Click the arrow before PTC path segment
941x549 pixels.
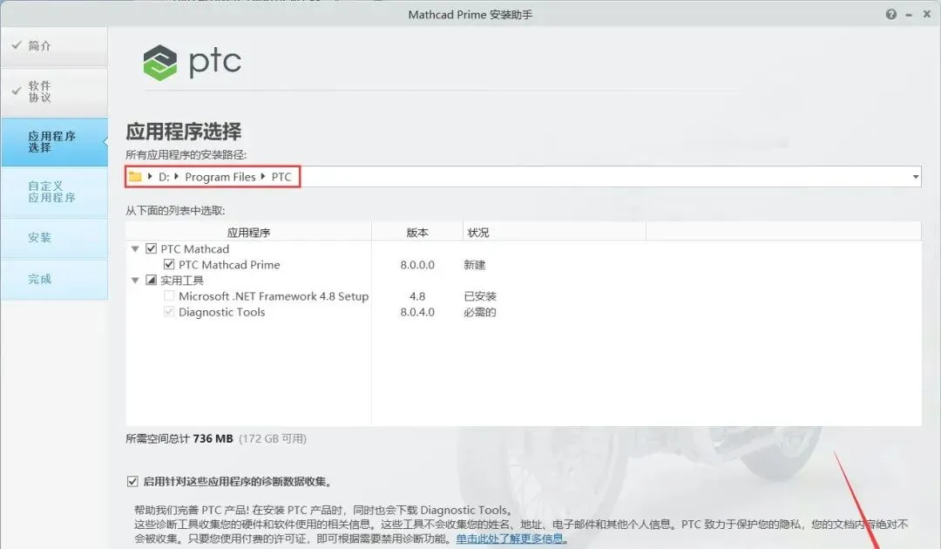pyautogui.click(x=263, y=176)
